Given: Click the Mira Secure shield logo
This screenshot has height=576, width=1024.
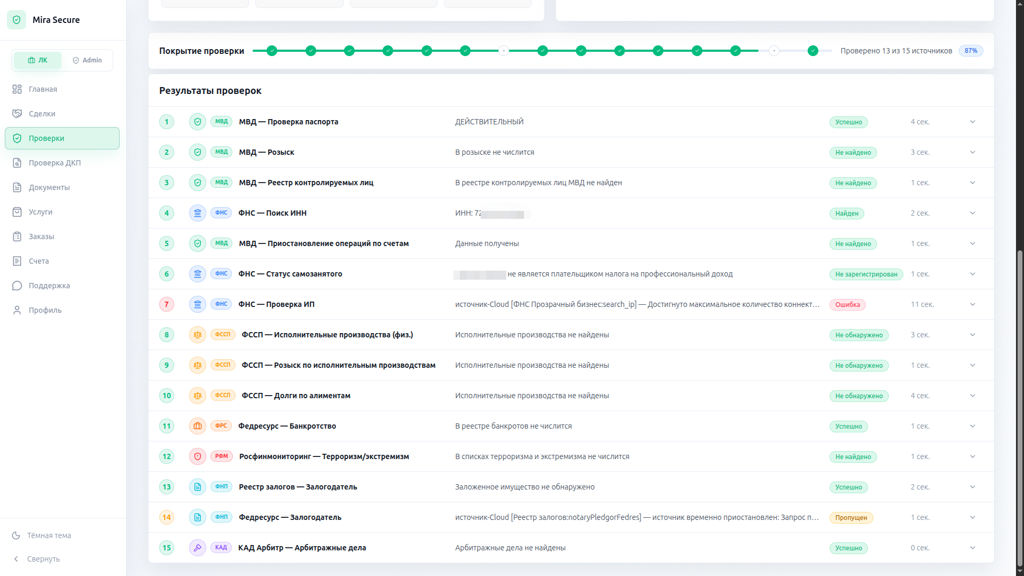Looking at the screenshot, I should pyautogui.click(x=17, y=20).
